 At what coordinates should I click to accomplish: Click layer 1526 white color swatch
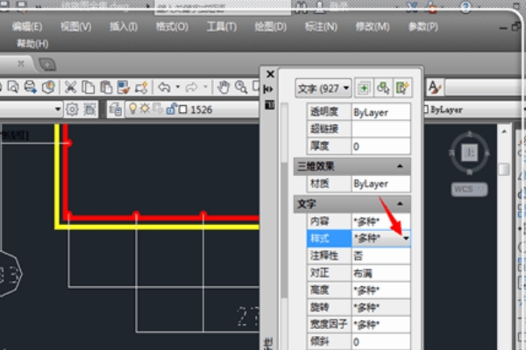click(183, 109)
